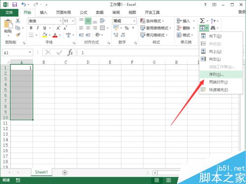Choose 快速填充(F) flash fill item
The image size is (246, 184).
pos(221,90)
